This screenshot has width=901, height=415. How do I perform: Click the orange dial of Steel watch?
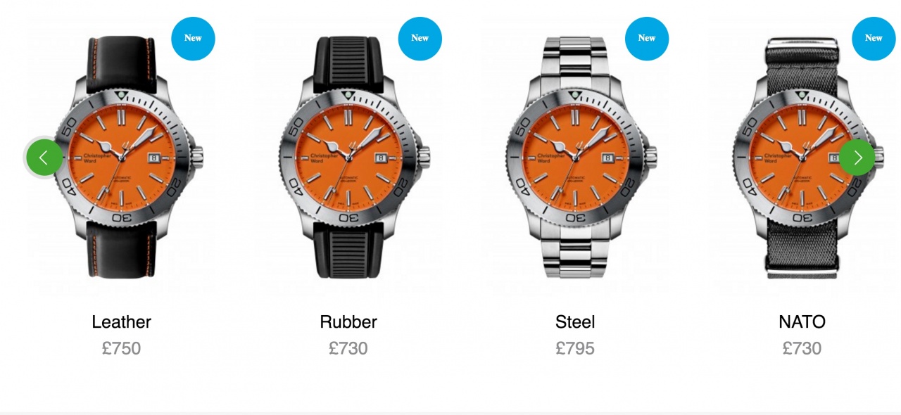pyautogui.click(x=575, y=156)
